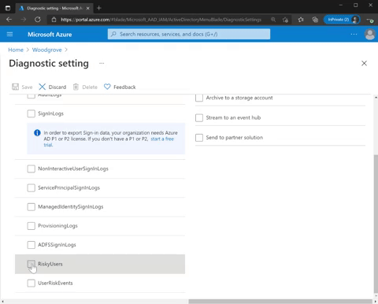Close the Diagnostic setting blade
Image resolution: width=378 pixels, height=304 pixels.
point(364,63)
